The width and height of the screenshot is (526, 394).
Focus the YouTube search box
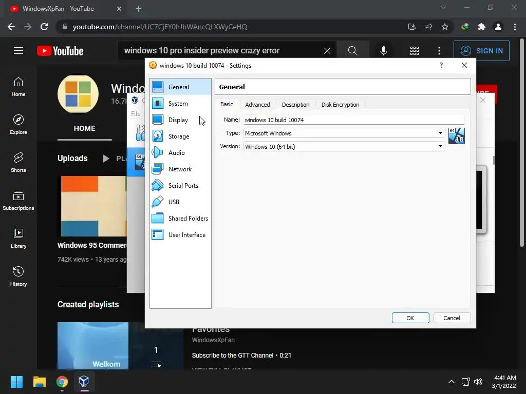(x=221, y=51)
